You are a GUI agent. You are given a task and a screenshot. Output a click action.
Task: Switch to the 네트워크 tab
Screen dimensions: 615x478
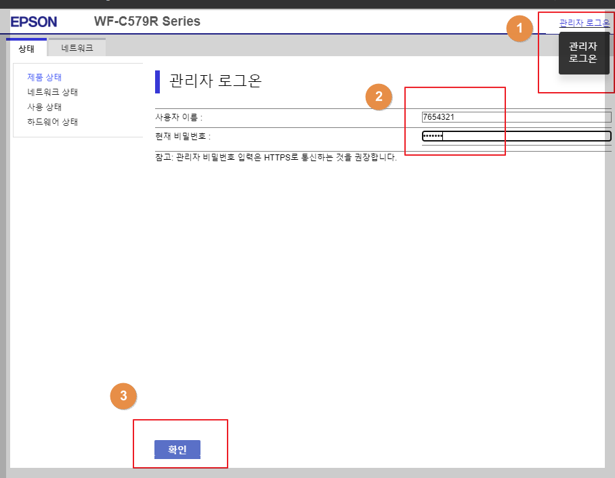point(77,48)
